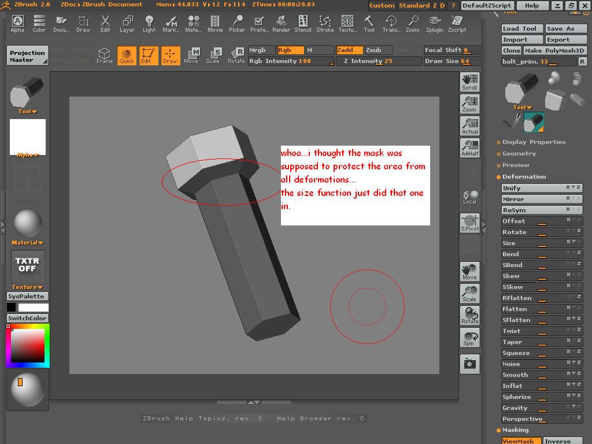Toggle the Rgb paint mode
592x444 pixels.
290,50
